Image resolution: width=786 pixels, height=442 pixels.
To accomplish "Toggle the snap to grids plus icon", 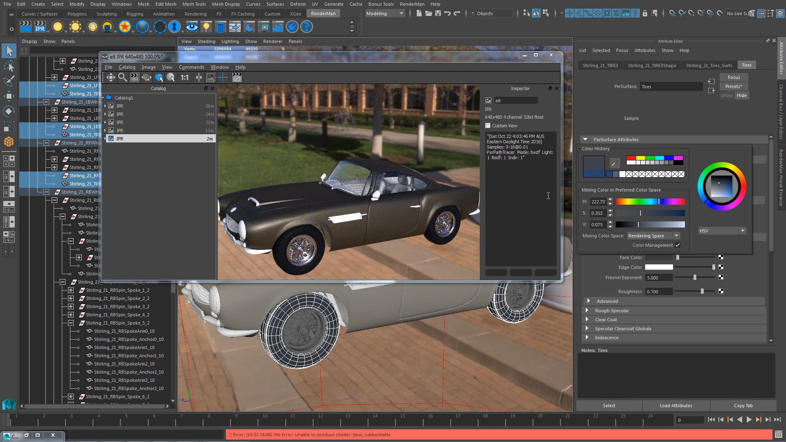I will pyautogui.click(x=569, y=14).
